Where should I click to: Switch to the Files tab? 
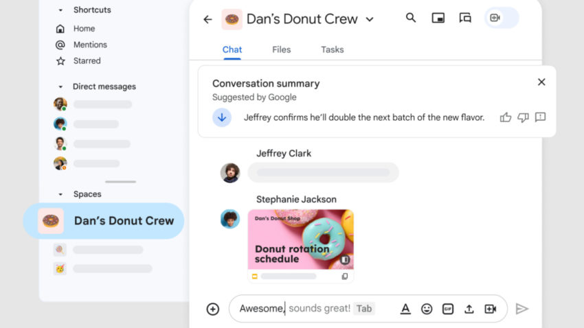point(281,49)
